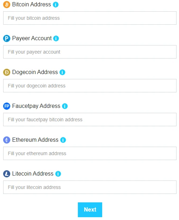Screen dimensions: 179x220
Task: Click the Next button
Action: [x=90, y=210]
